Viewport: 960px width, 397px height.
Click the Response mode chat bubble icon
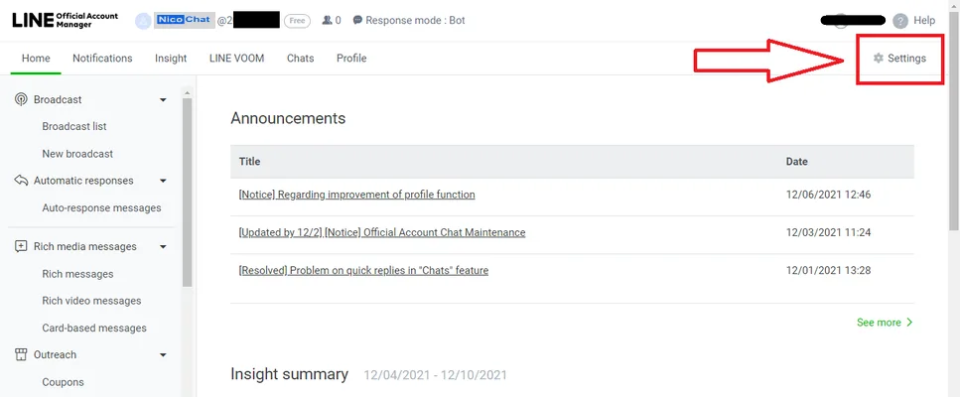[357, 20]
